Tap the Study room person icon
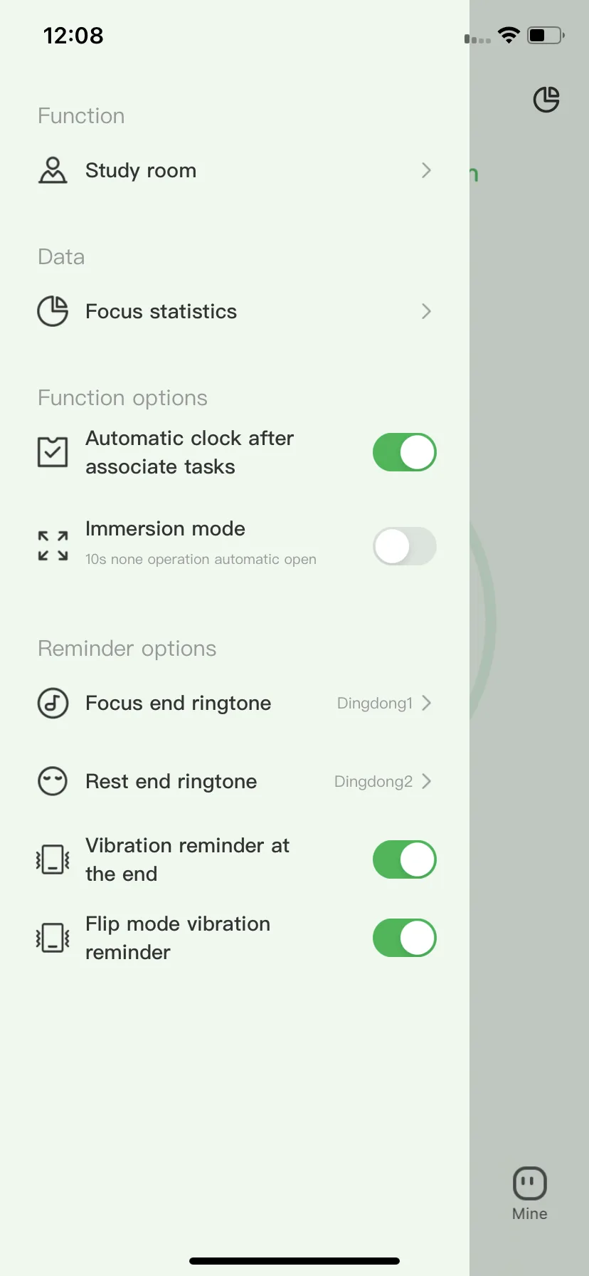This screenshot has width=589, height=1276. (53, 170)
